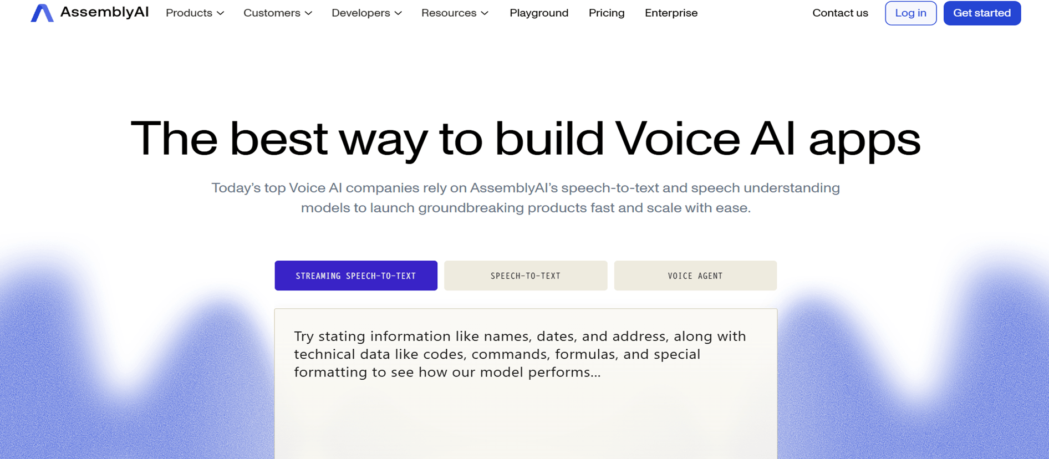This screenshot has height=459, width=1049.
Task: Click the Get started button
Action: [982, 13]
